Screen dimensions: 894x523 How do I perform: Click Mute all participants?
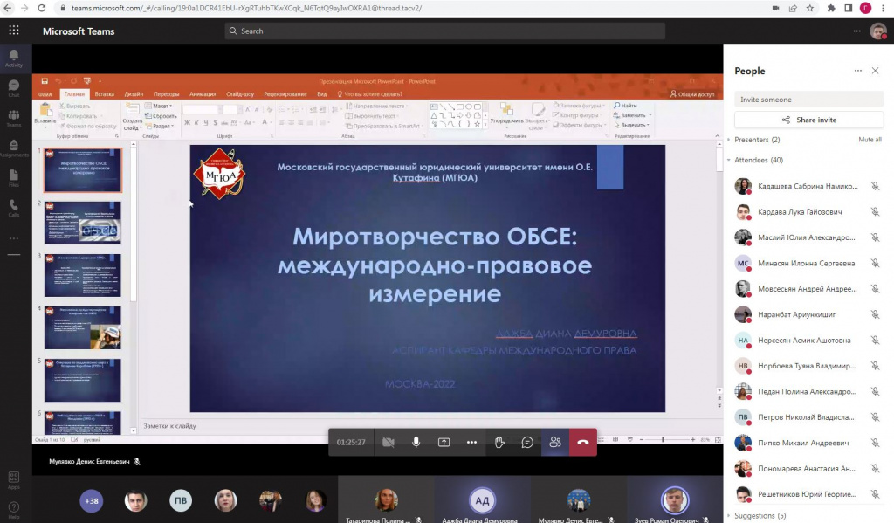pyautogui.click(x=870, y=140)
